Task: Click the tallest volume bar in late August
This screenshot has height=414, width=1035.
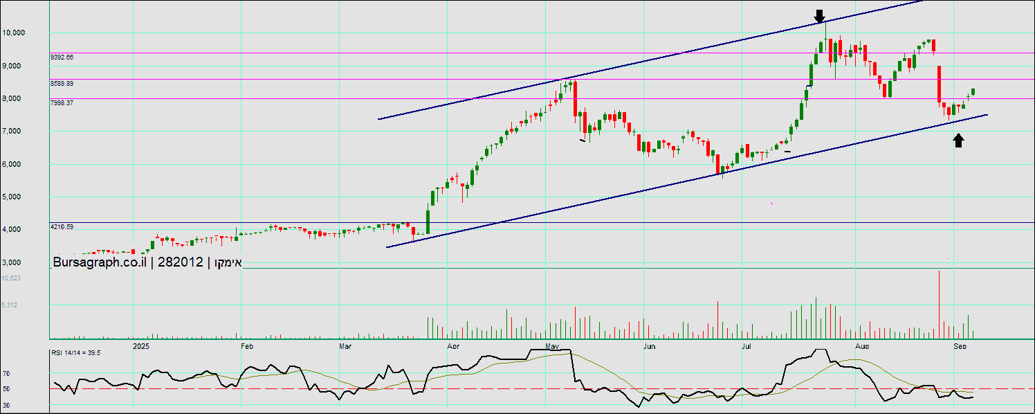Action: click(939, 305)
